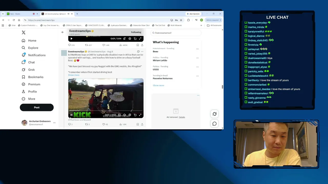328x184 pixels.
Task: Open the floating Grok button
Action: click(214, 114)
